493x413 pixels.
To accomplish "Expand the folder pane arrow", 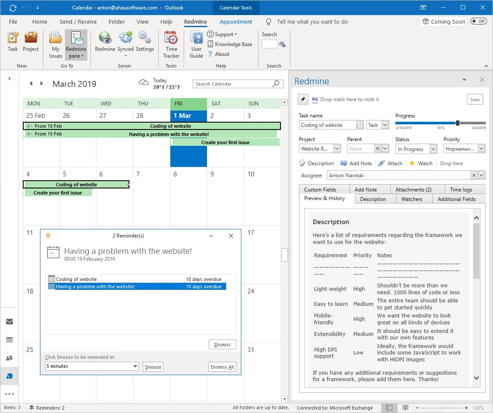I will point(9,79).
